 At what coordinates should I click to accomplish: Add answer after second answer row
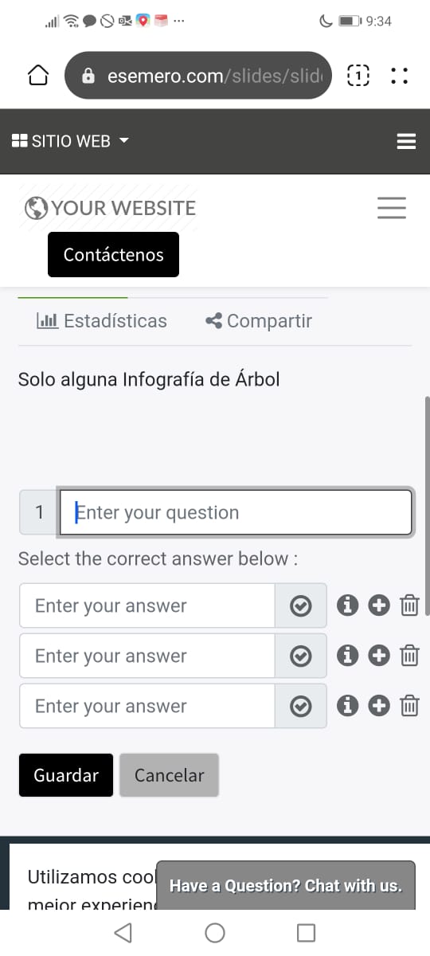380,656
